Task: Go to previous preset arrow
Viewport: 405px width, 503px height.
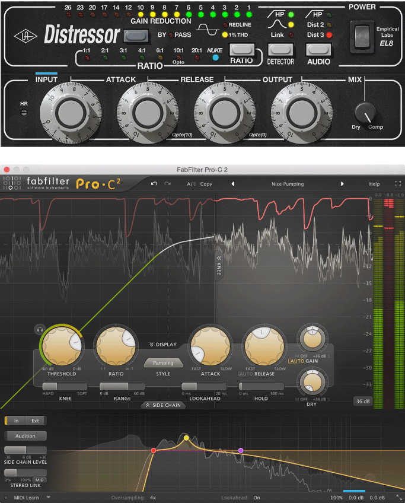Action: 233,184
